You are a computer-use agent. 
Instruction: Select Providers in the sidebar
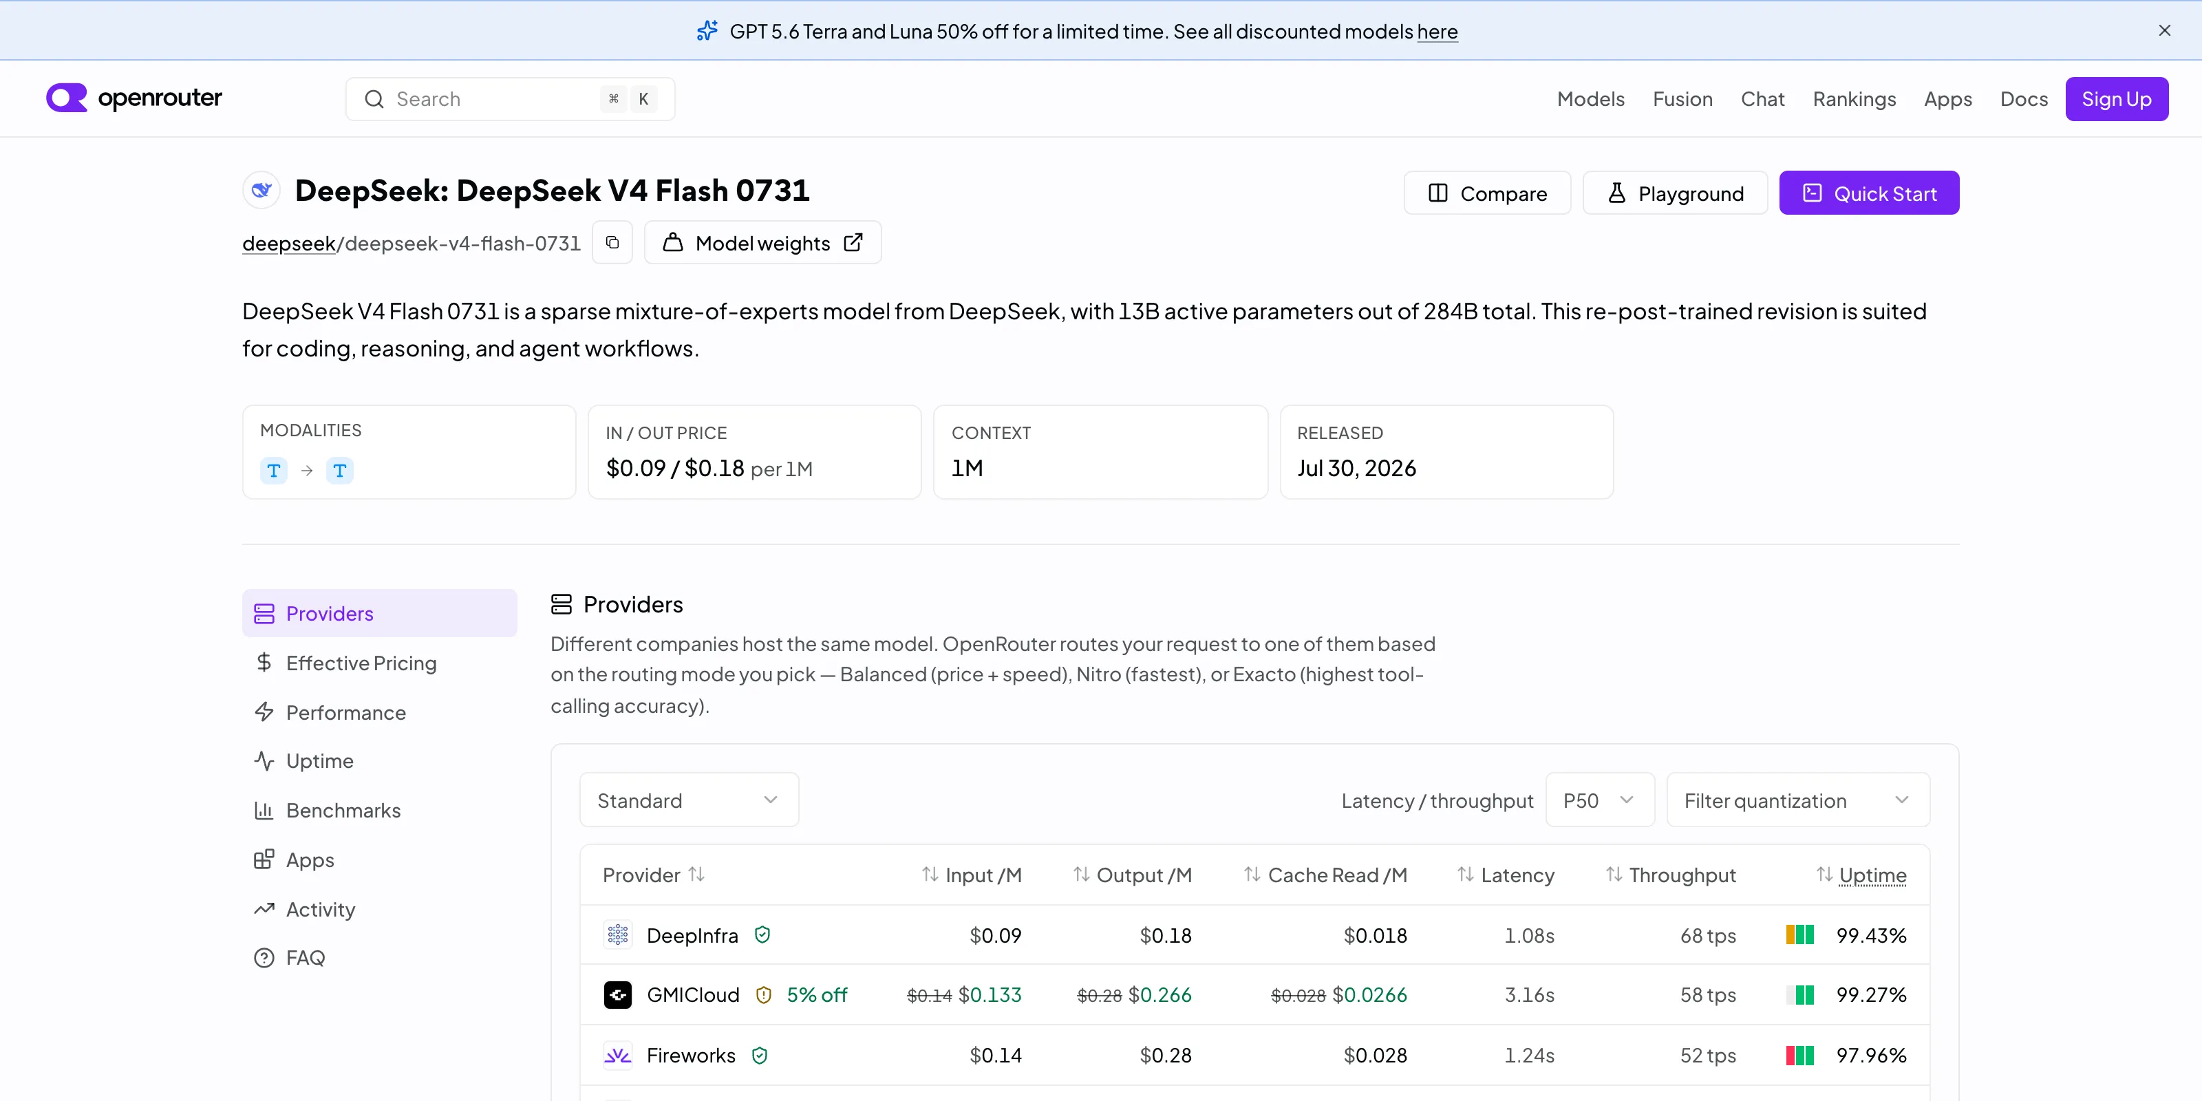(380, 613)
